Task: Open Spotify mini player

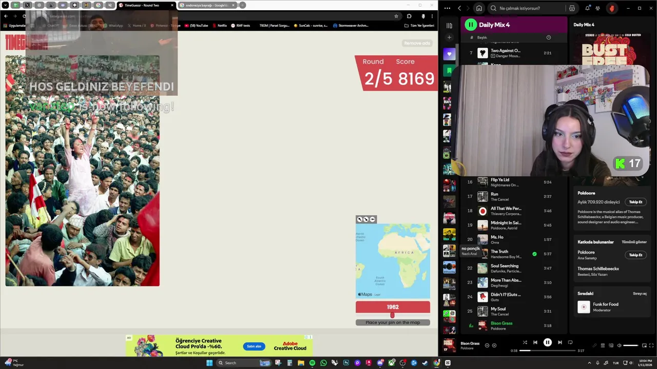Action: click(x=644, y=345)
